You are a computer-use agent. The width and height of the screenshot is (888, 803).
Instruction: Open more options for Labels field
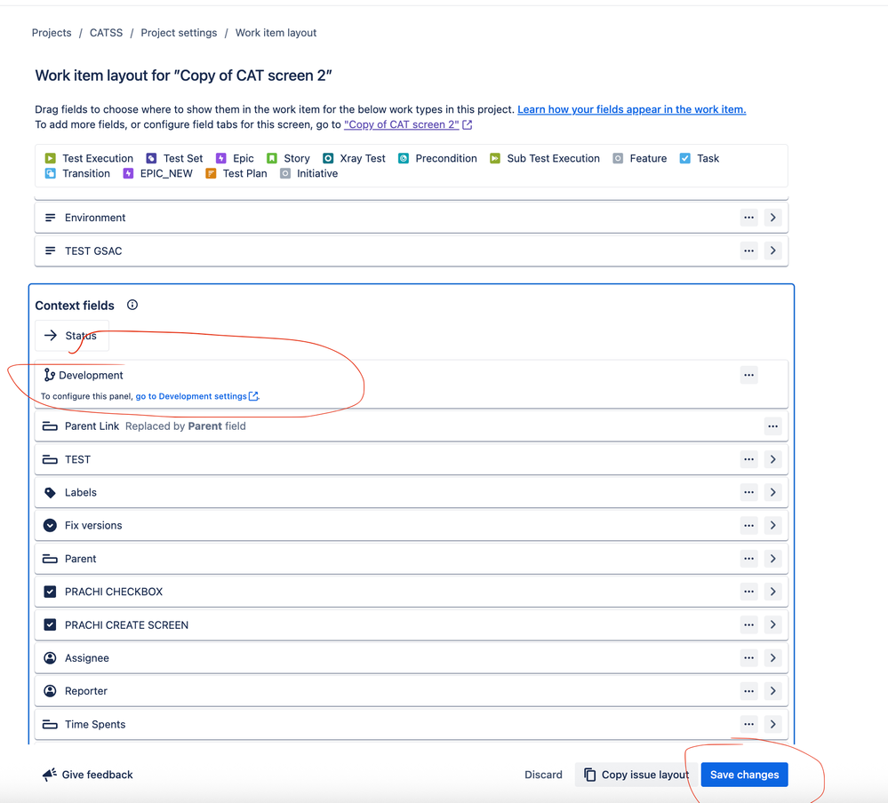coord(748,492)
